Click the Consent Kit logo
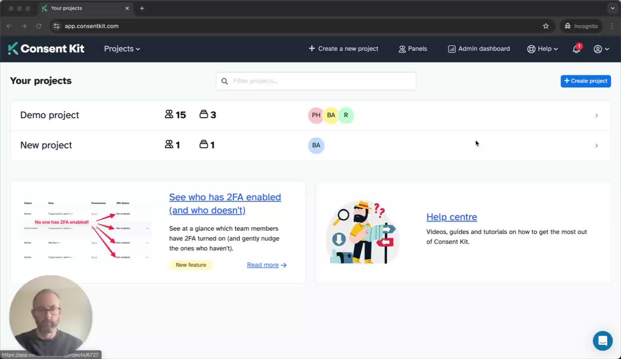Image resolution: width=621 pixels, height=359 pixels. point(46,48)
